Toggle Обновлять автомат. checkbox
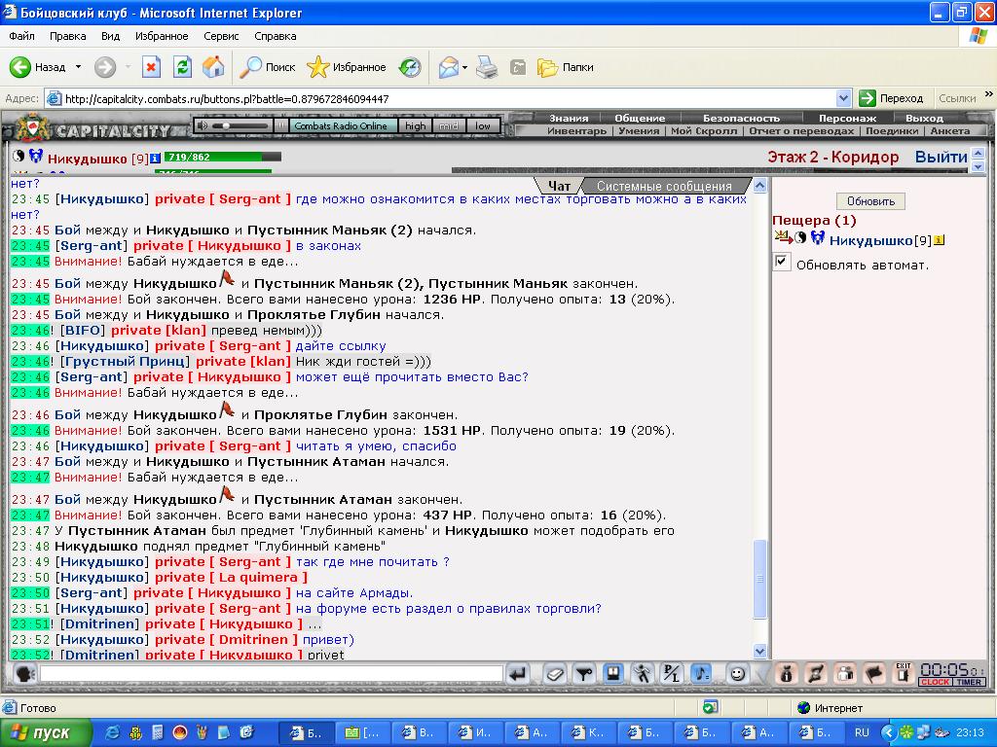Viewport: 997px width, 747px height. tap(782, 262)
